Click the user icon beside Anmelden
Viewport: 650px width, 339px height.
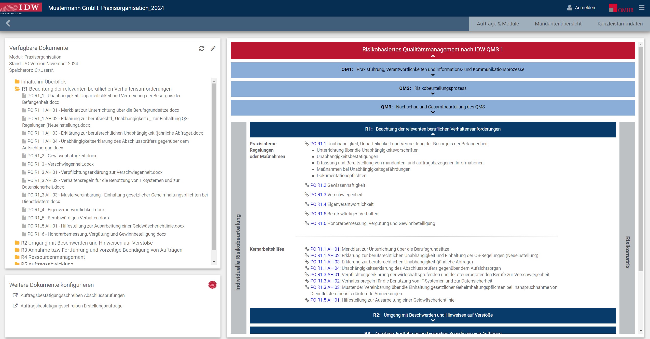point(570,8)
